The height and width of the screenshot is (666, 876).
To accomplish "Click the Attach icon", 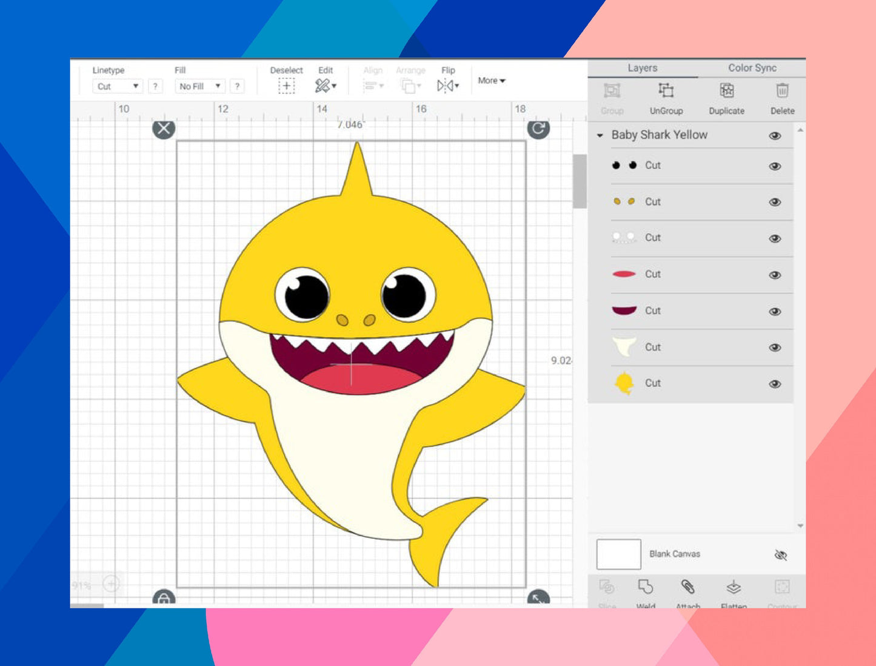I will (688, 587).
